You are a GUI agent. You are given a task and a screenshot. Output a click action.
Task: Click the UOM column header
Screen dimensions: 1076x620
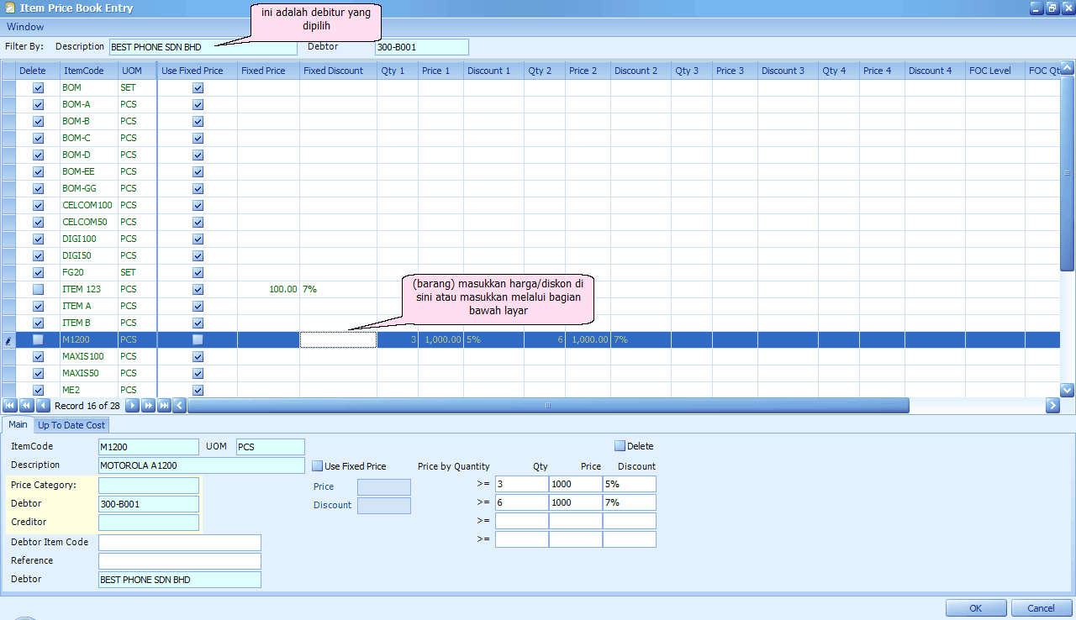[137, 71]
